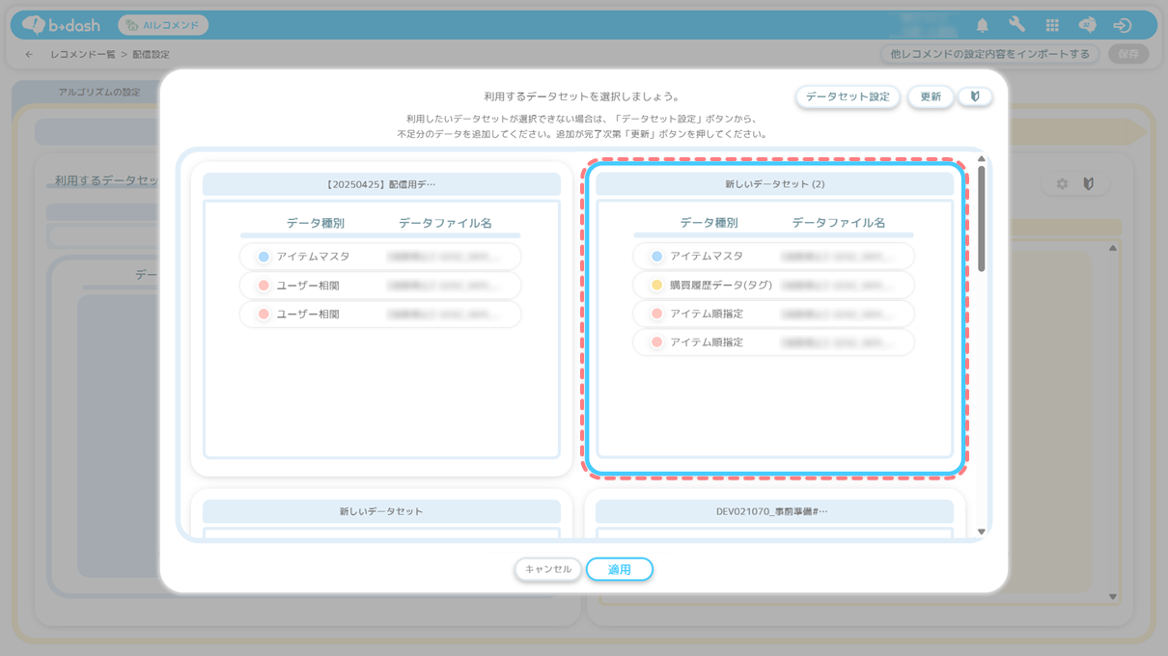Go back using the left arrow icon

(29, 55)
